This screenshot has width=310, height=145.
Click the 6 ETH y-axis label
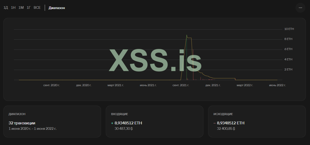click(x=288, y=49)
